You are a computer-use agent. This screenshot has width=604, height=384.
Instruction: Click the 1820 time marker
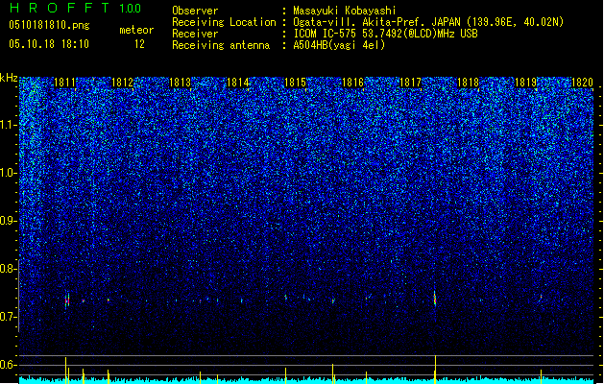click(x=582, y=83)
